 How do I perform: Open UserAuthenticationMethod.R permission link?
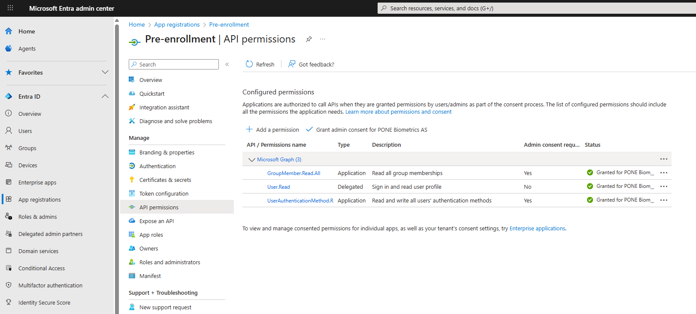[x=300, y=200]
